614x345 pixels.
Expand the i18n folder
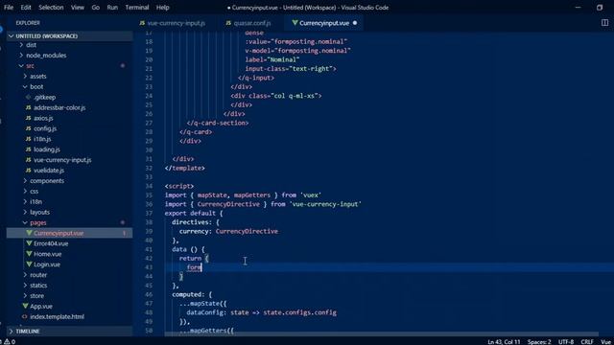70,202
